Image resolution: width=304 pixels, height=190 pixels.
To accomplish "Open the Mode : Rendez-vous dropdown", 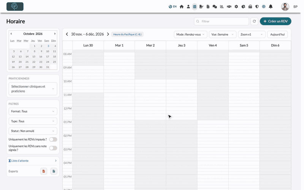I will pyautogui.click(x=190, y=35).
